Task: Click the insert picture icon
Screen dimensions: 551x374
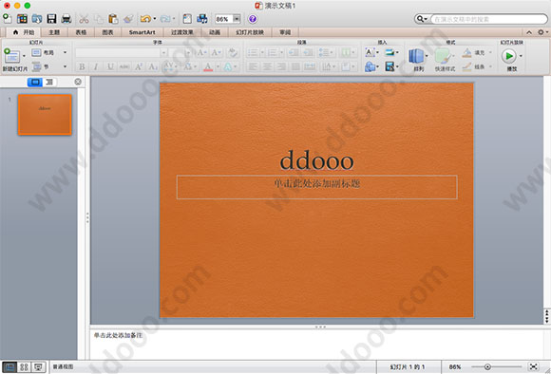Action: point(389,52)
